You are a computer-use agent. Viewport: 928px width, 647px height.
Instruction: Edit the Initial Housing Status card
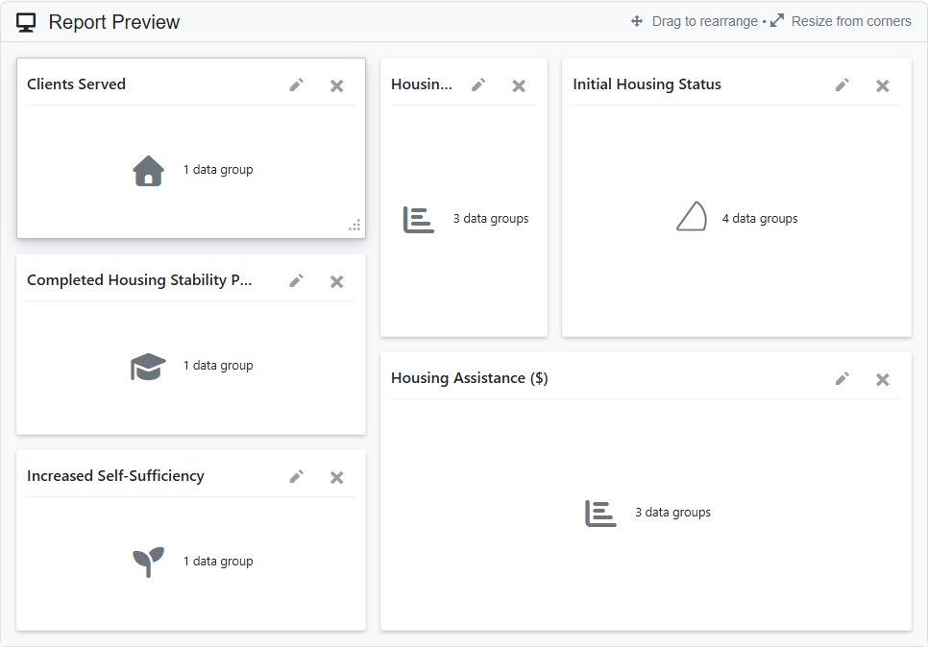point(843,85)
